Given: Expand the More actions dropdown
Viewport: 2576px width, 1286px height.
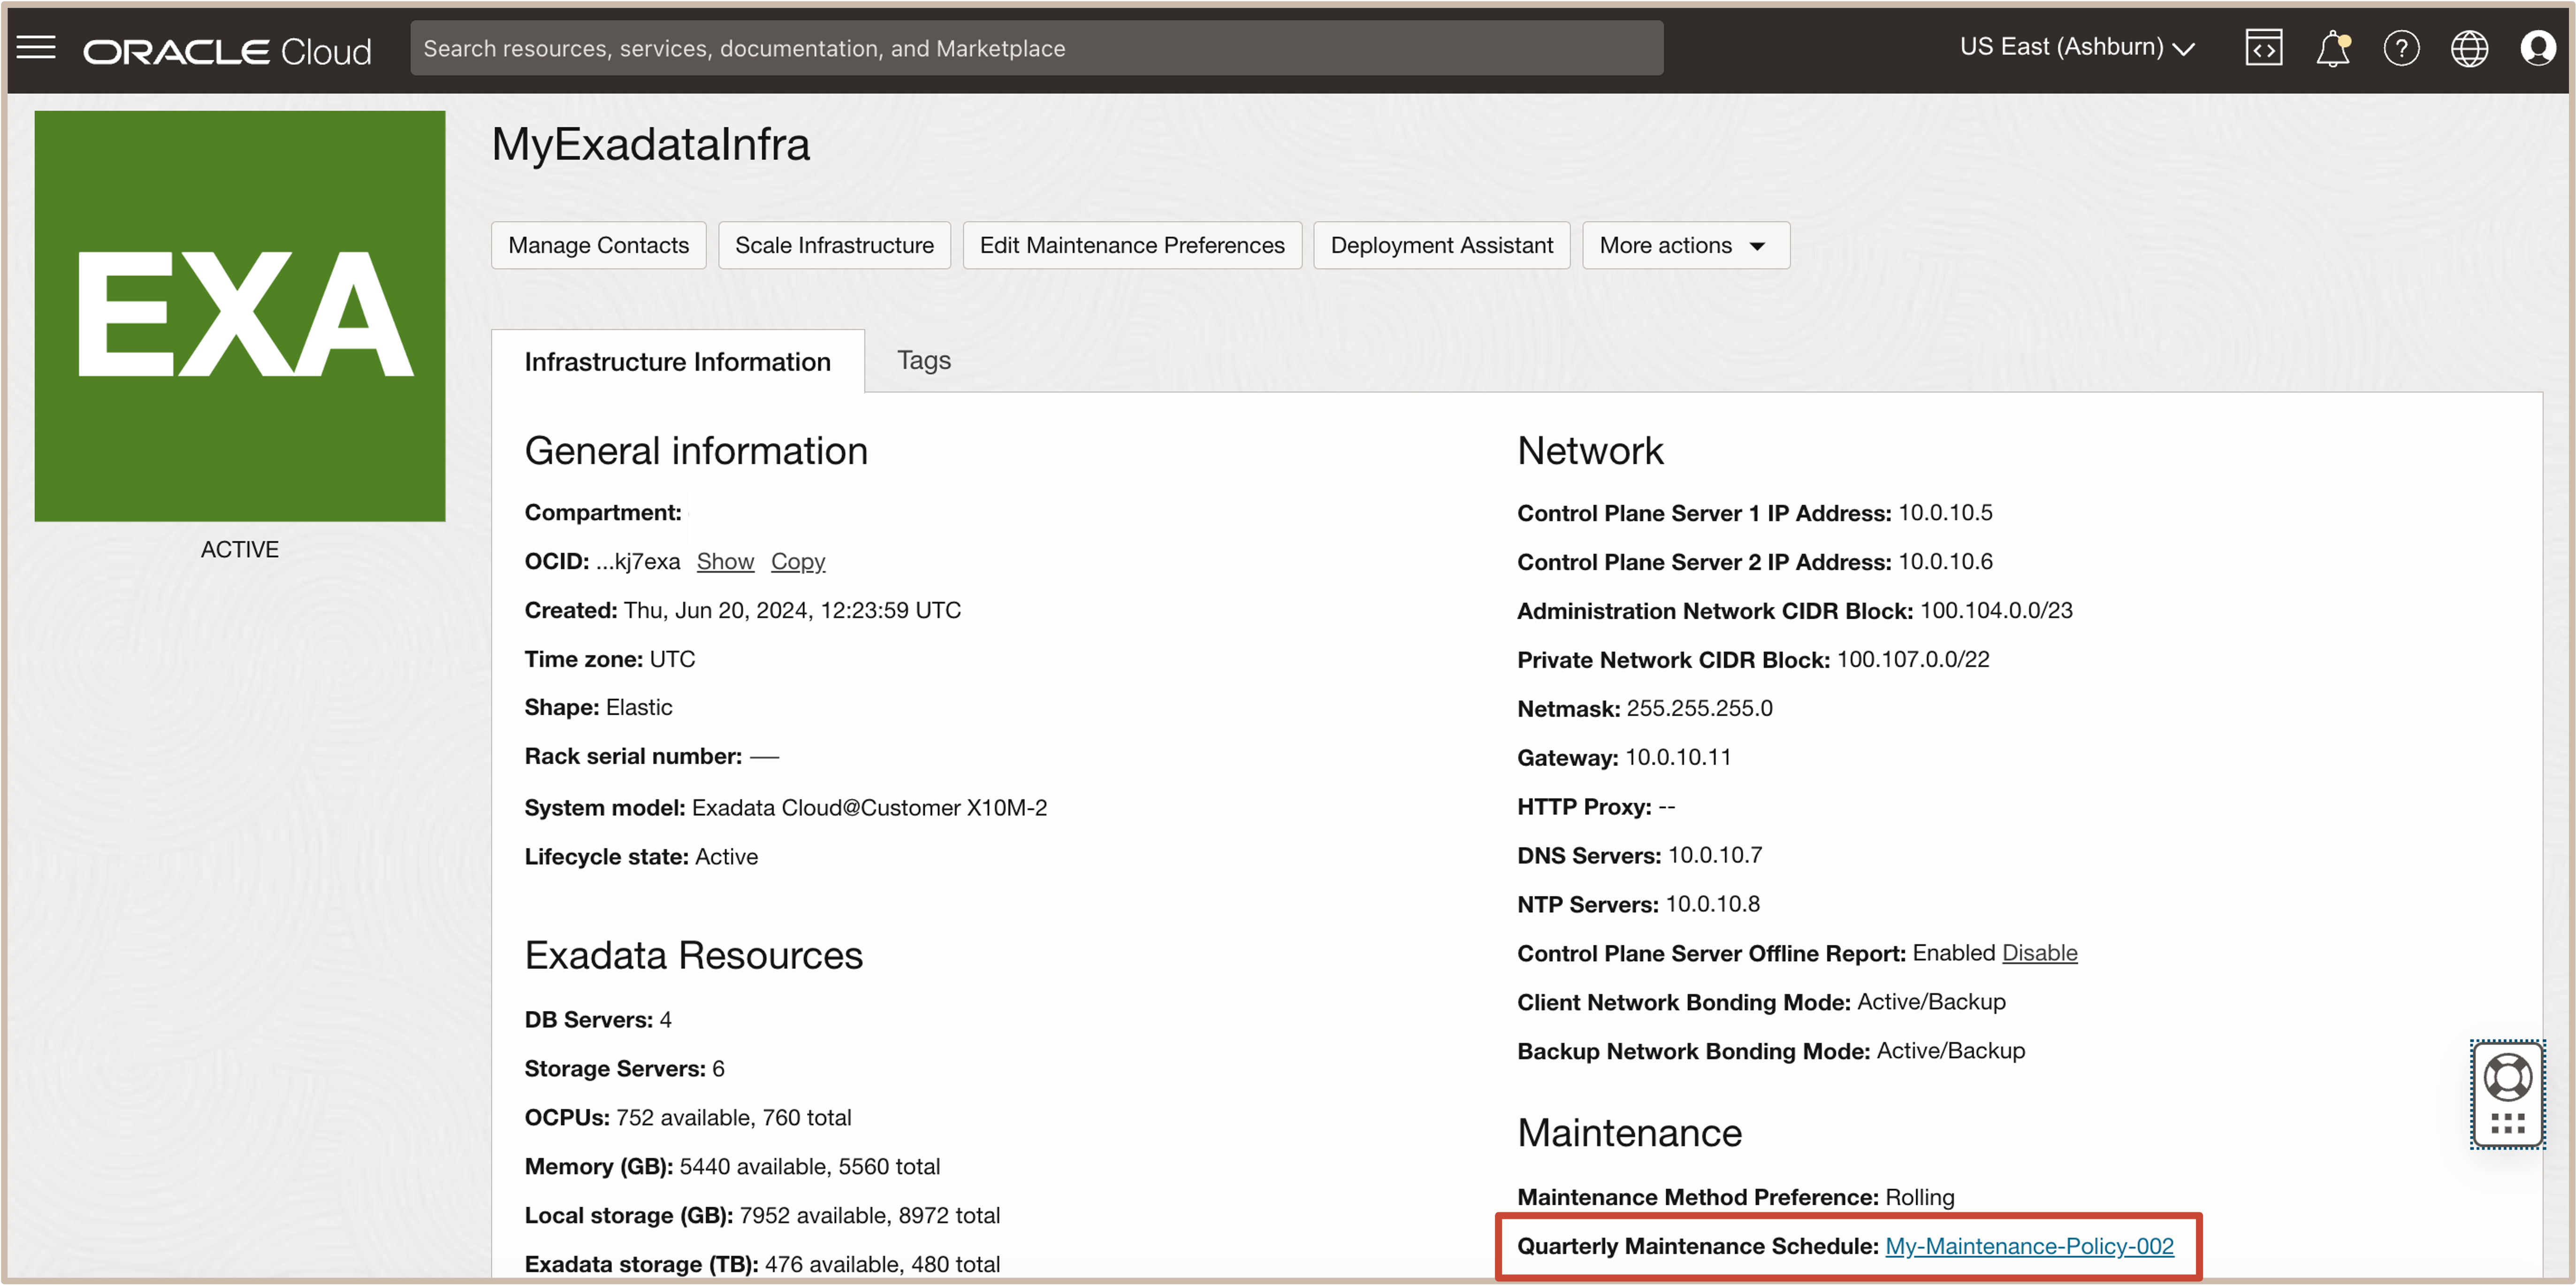Looking at the screenshot, I should click(x=1685, y=245).
